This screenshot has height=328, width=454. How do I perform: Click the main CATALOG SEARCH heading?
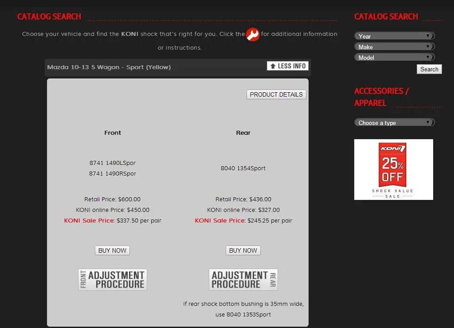49,17
